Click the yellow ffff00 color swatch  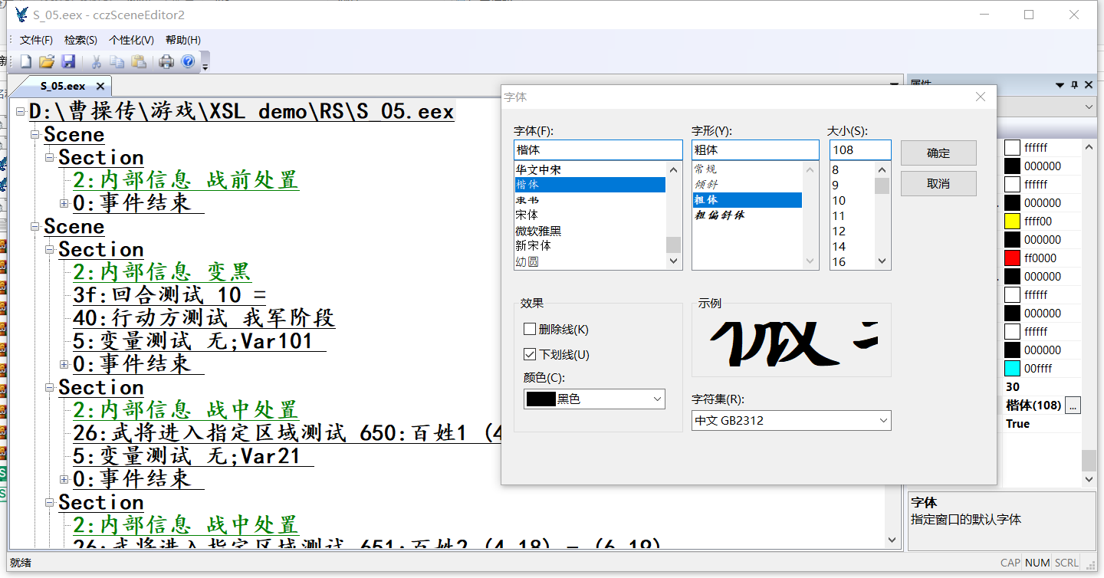1012,222
